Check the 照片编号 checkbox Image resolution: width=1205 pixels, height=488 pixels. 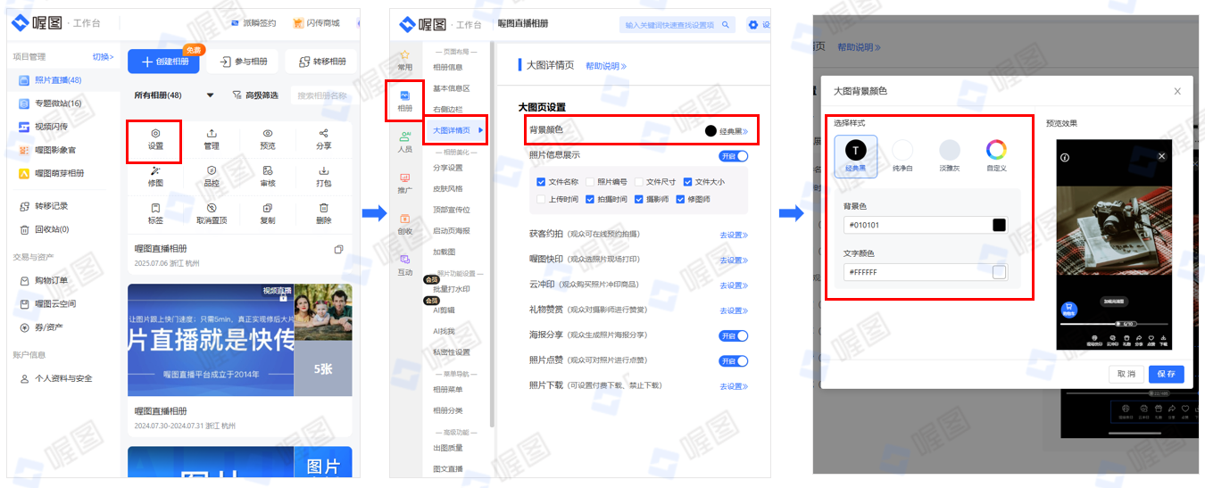(x=590, y=182)
